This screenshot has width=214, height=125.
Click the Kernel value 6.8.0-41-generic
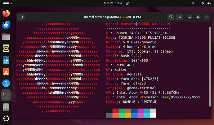[139, 42]
